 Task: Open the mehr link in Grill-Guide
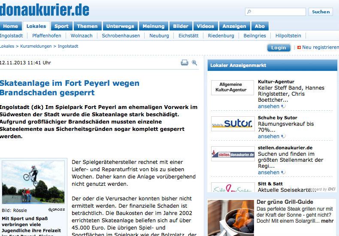click(x=327, y=221)
